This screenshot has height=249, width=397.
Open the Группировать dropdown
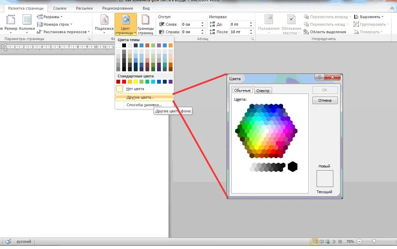click(x=371, y=24)
